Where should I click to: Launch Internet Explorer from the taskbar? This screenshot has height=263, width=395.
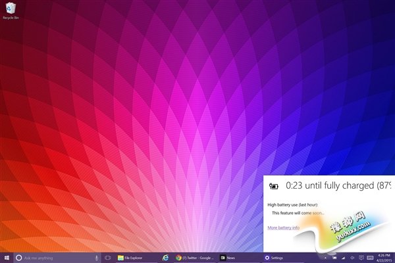165,258
